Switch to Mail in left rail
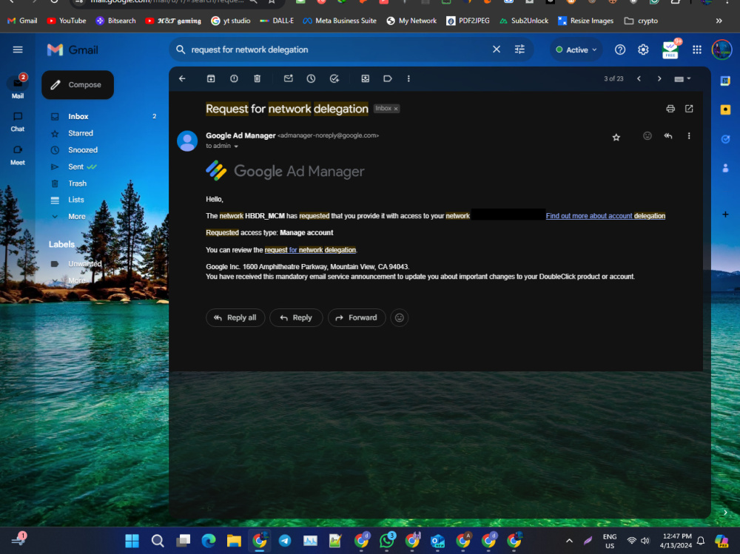740x554 pixels. click(18, 88)
